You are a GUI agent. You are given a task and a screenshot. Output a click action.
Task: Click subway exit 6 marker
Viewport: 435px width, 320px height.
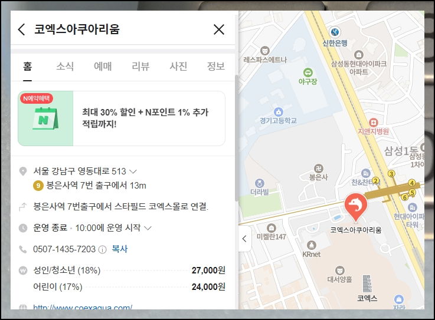click(x=405, y=197)
